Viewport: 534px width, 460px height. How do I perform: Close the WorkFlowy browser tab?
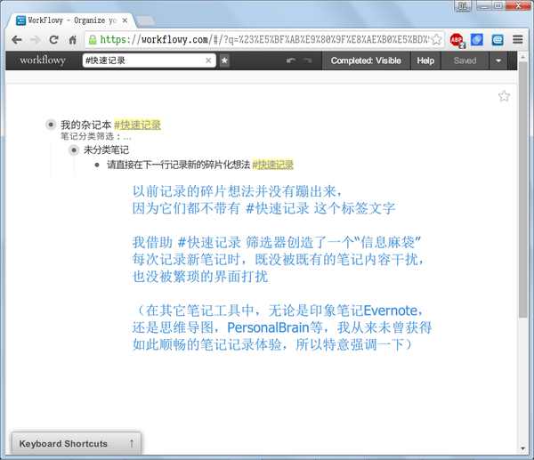125,20
